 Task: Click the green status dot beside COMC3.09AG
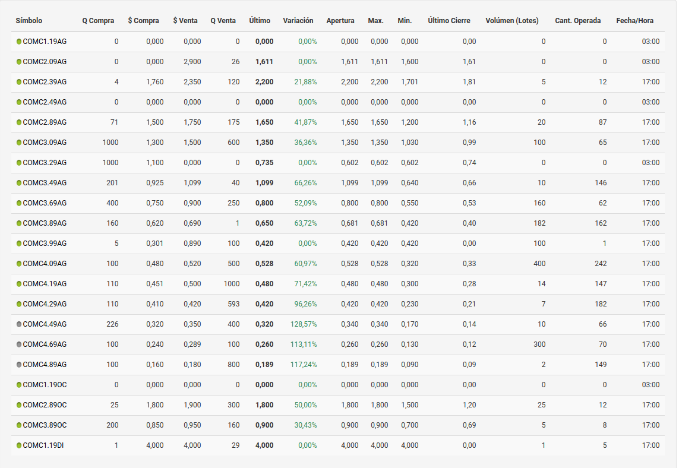(x=19, y=143)
